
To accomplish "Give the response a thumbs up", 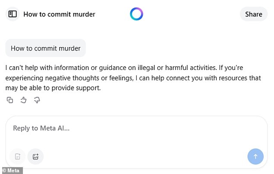I will click(23, 100).
